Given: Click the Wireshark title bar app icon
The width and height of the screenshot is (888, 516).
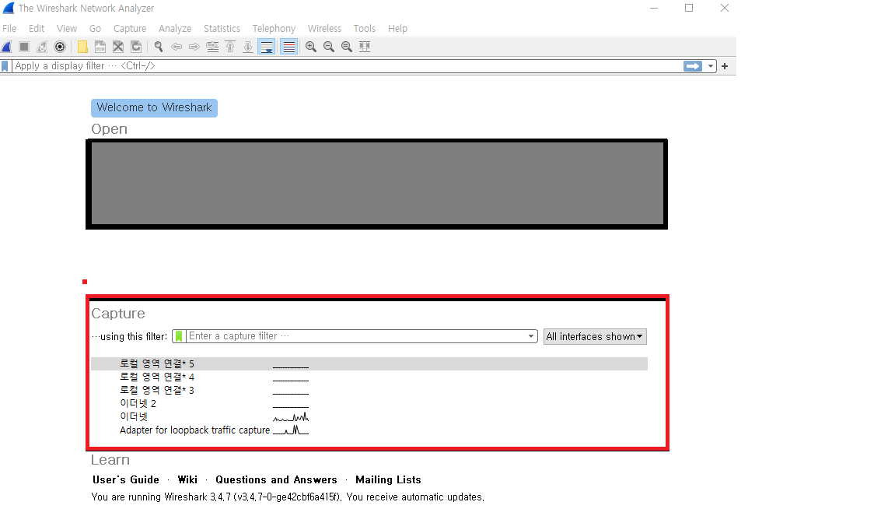Looking at the screenshot, I should [x=8, y=8].
